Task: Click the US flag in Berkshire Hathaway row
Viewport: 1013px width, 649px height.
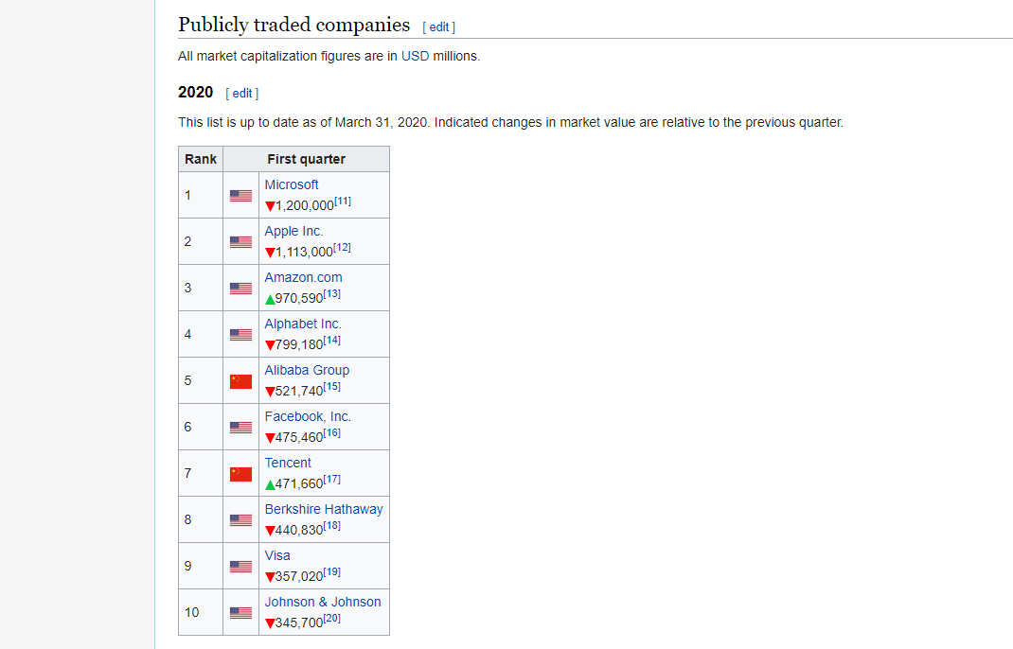Action: 241,519
